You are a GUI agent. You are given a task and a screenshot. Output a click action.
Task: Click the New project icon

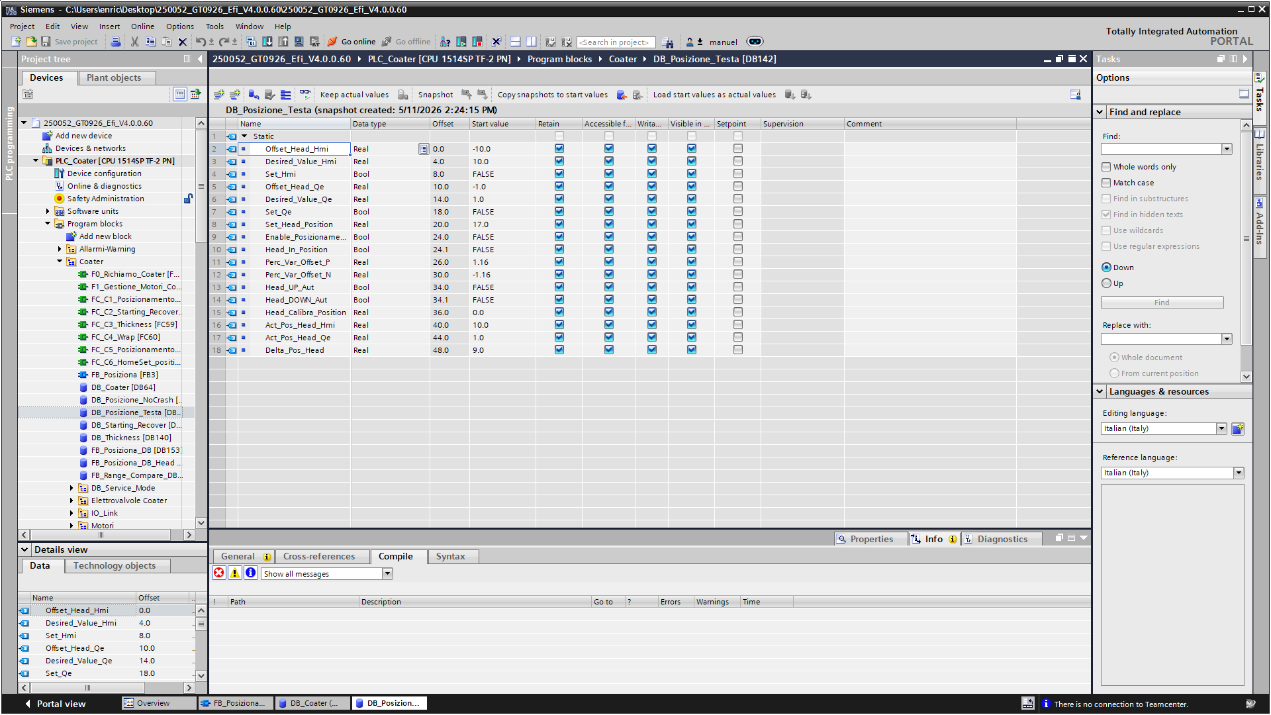[17, 42]
